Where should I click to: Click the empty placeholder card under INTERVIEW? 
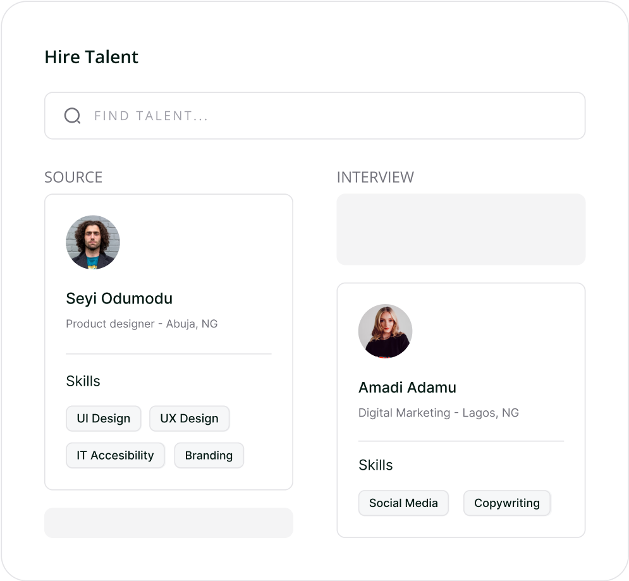pos(461,229)
